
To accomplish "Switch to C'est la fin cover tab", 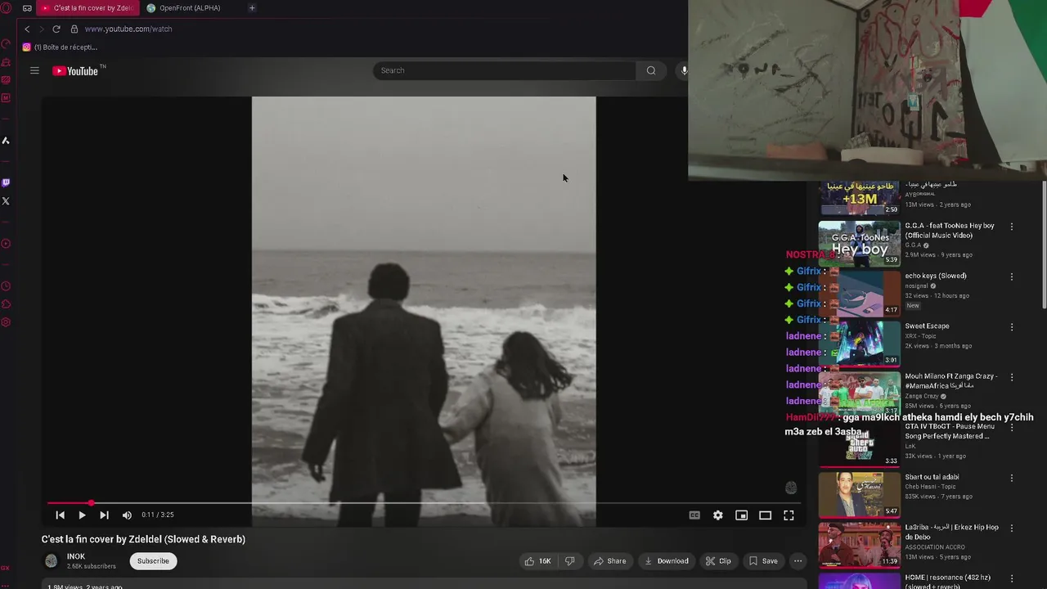I will [x=87, y=8].
